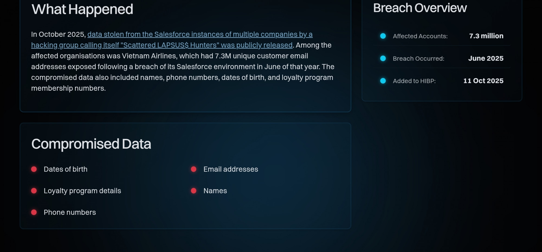Click the blue dot beside Breach Occurred

tap(383, 58)
